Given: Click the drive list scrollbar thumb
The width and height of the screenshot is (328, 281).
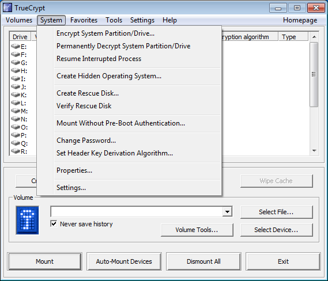Looking at the screenshot, I should (x=314, y=74).
